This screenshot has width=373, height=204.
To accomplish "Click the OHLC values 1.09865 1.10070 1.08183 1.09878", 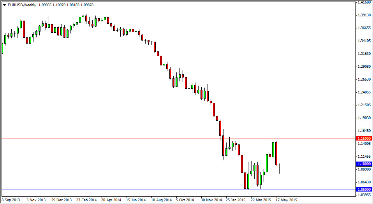I will pos(66,5).
